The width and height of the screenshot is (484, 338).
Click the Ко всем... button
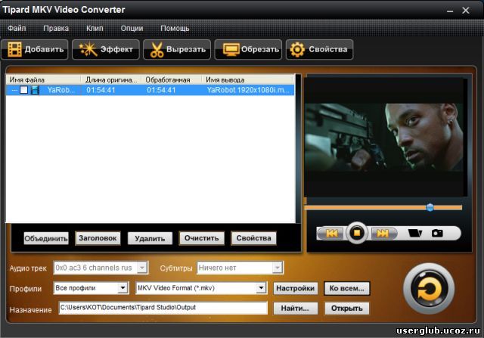347,288
